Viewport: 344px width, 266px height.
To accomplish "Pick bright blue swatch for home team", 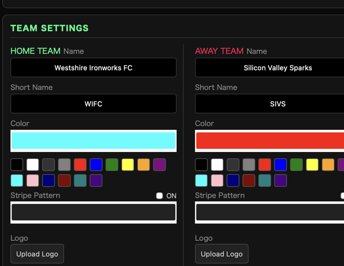I will coord(96,165).
